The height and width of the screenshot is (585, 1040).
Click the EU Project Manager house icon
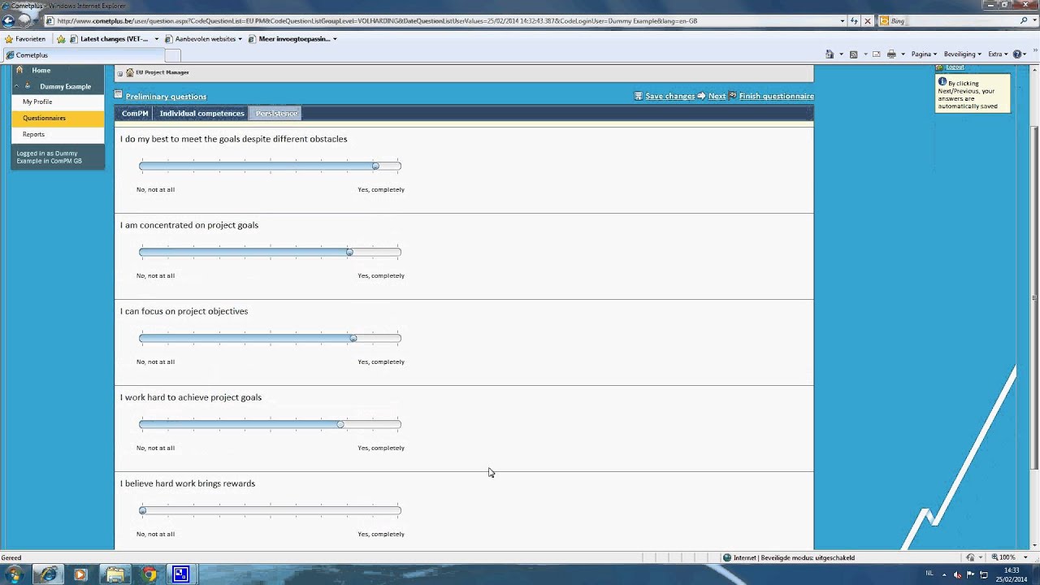129,72
